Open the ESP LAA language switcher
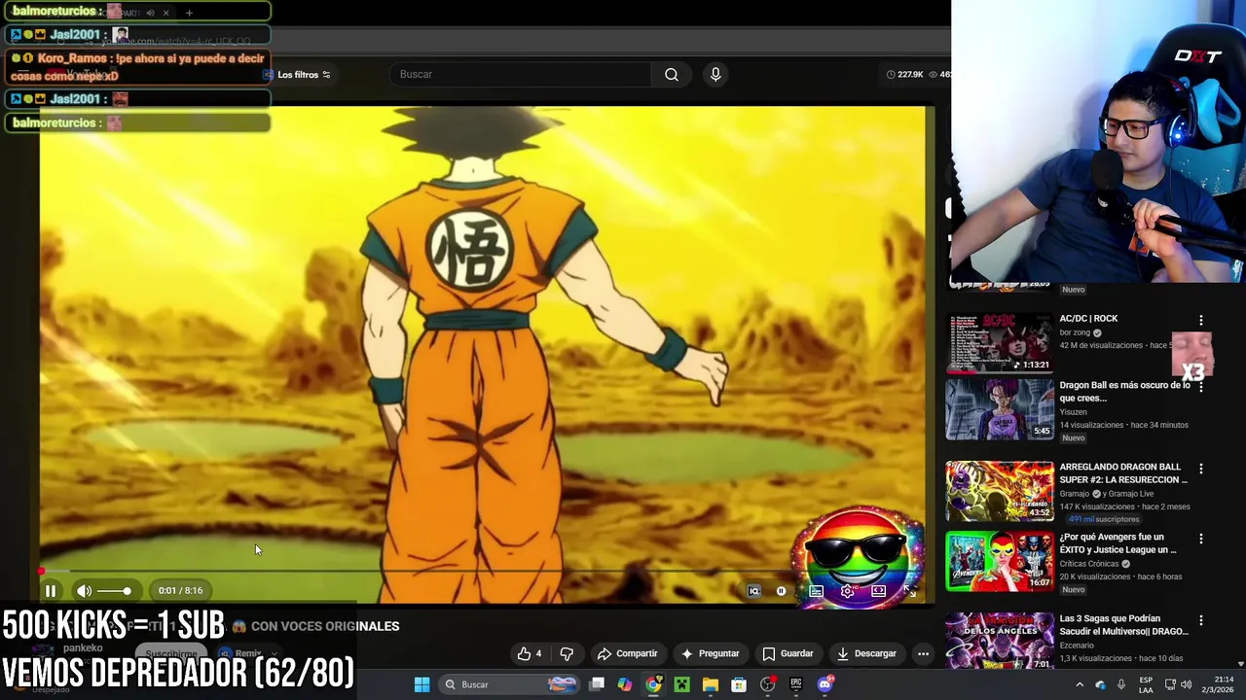The height and width of the screenshot is (700, 1246). (x=1147, y=684)
